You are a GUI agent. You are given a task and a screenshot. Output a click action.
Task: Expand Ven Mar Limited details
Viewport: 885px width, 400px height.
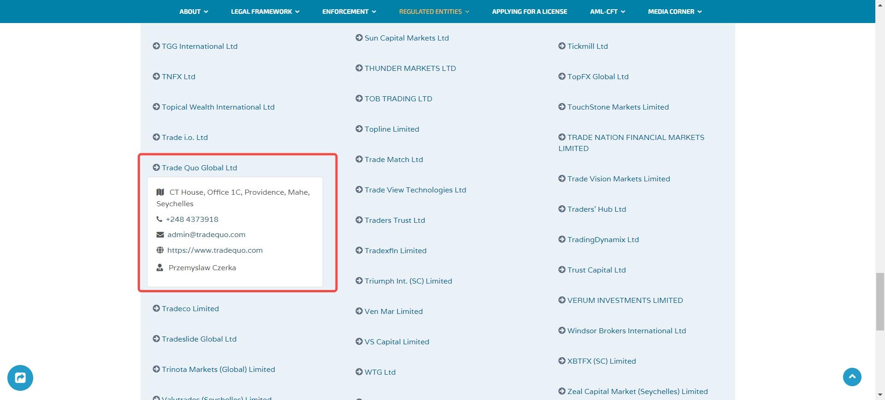tap(389, 311)
